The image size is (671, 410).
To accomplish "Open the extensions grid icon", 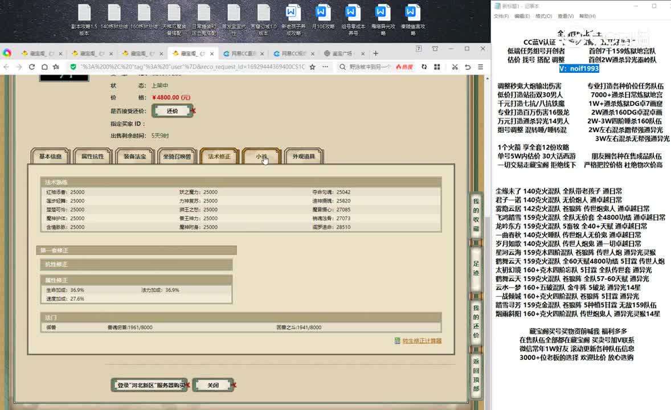I will tap(437, 67).
